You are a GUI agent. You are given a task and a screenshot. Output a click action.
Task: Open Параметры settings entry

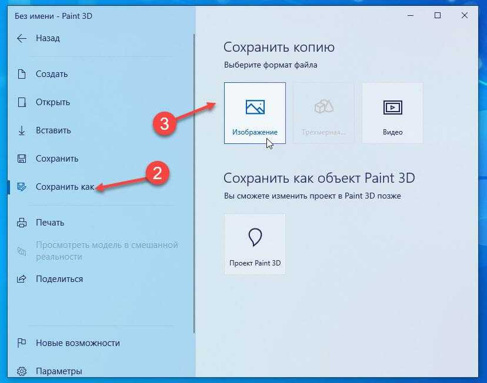coord(59,371)
